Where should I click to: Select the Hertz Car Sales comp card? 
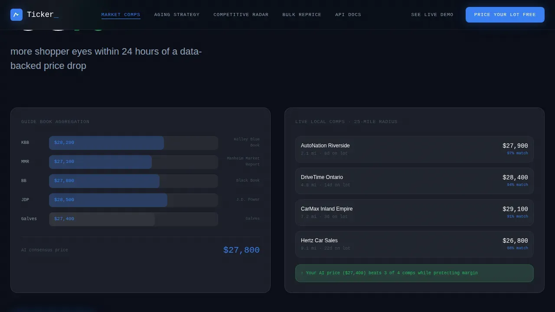(415, 244)
